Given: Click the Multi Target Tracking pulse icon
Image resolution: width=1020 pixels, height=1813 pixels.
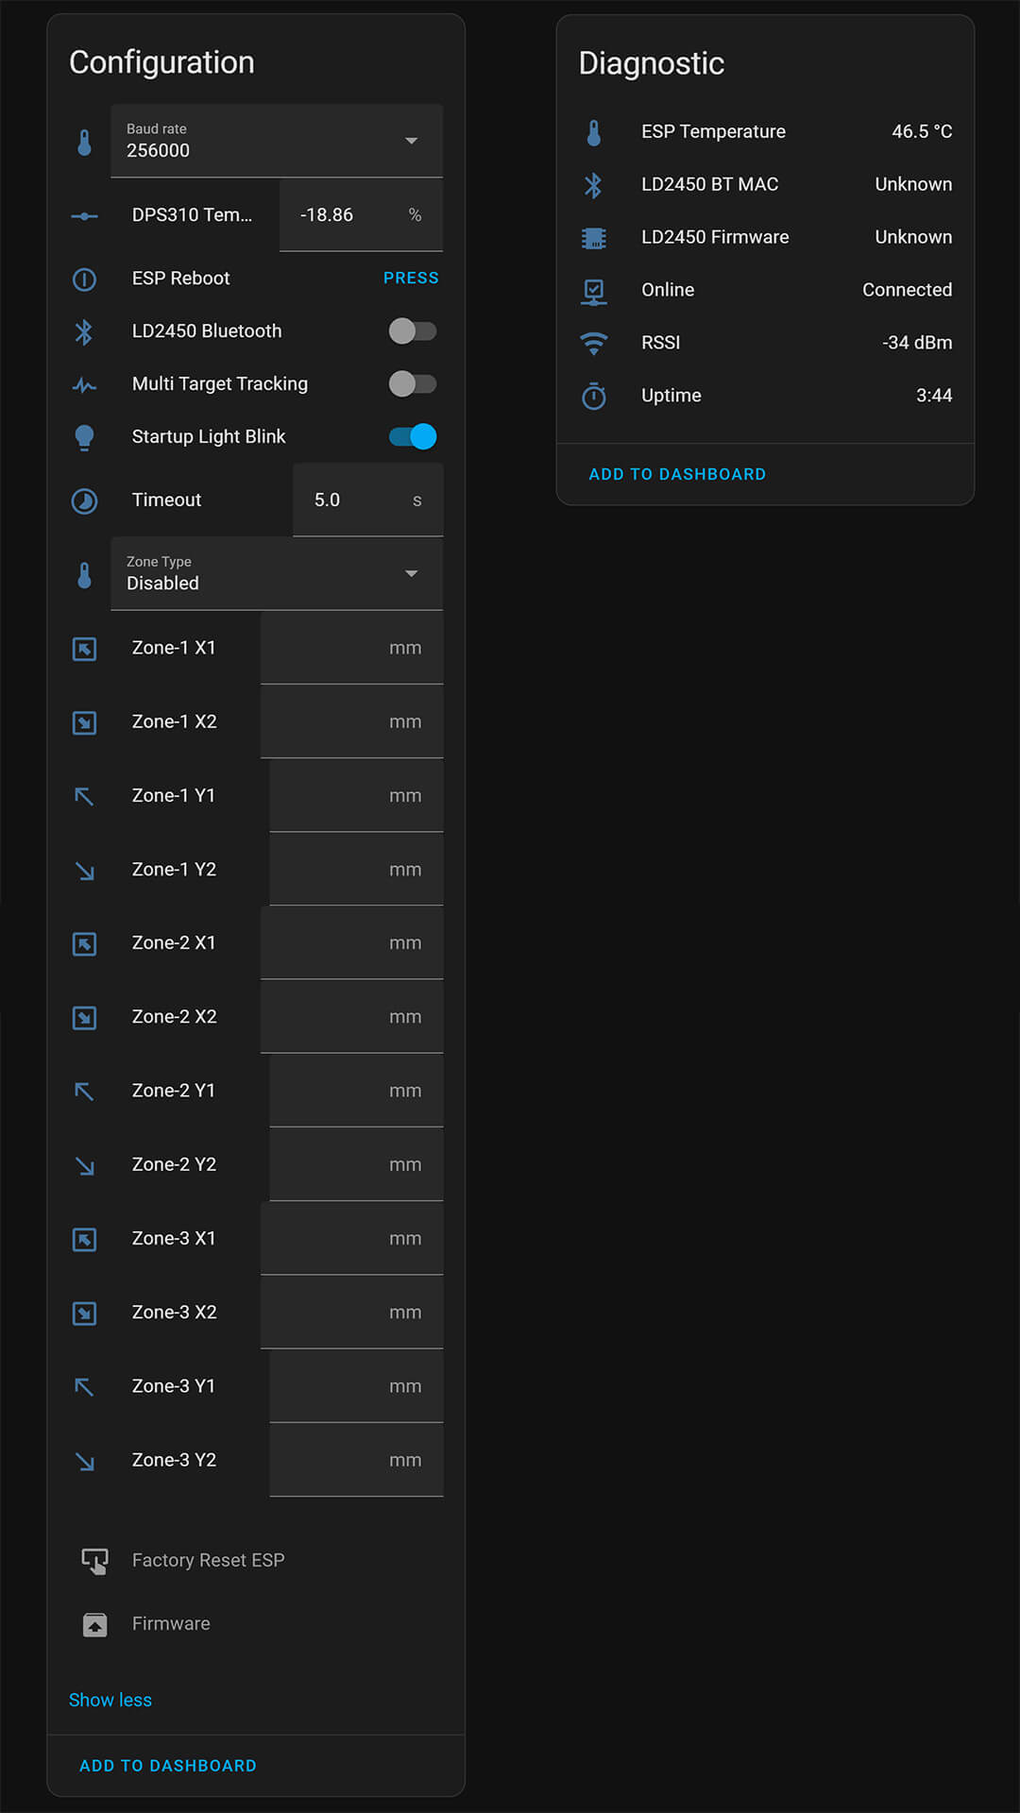Looking at the screenshot, I should pyautogui.click(x=84, y=384).
